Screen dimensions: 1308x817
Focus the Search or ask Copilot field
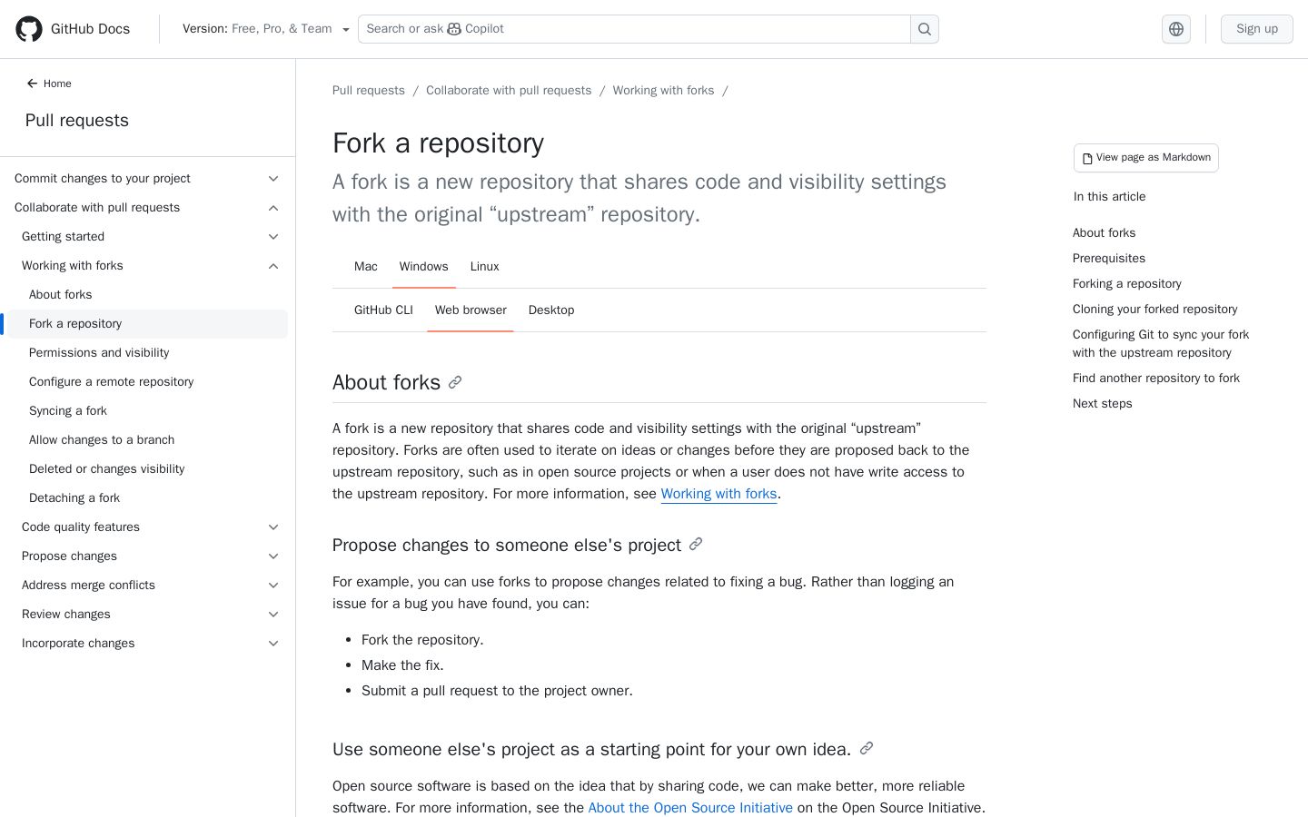pyautogui.click(x=634, y=29)
